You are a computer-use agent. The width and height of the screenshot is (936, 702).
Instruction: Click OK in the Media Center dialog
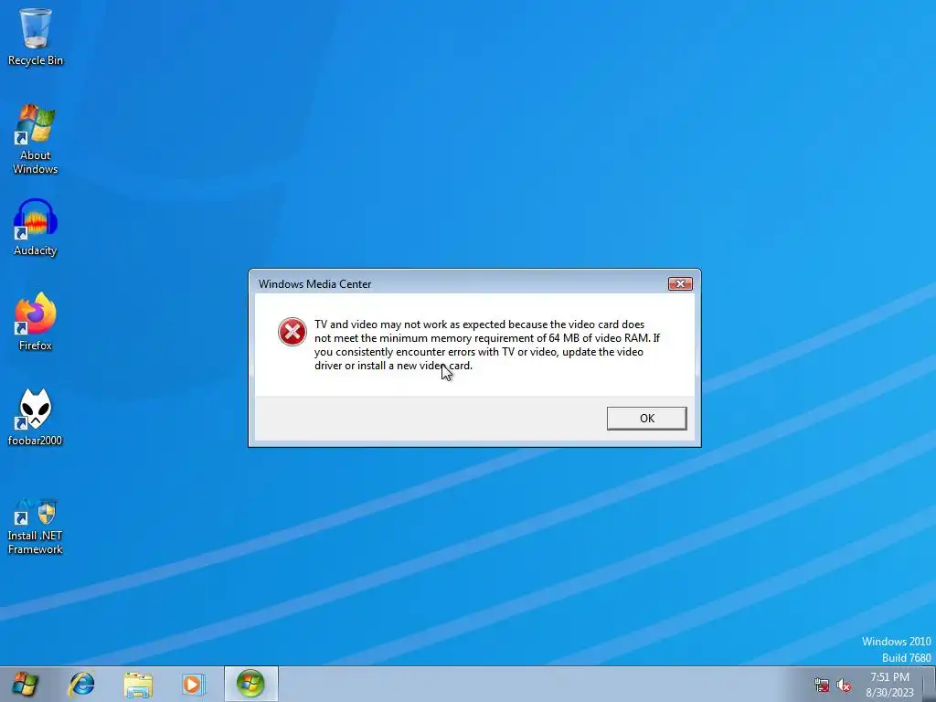point(646,418)
